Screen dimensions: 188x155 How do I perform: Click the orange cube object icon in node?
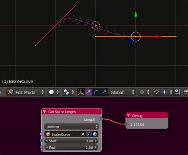48,134
